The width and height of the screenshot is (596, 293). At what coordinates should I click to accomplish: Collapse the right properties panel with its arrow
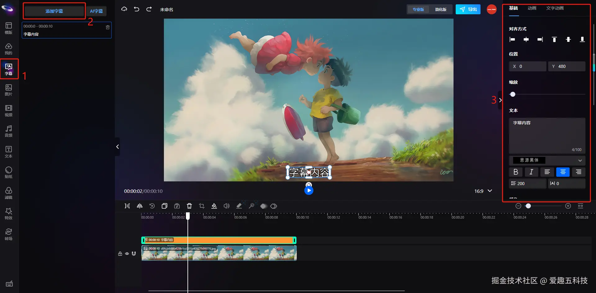coord(500,100)
